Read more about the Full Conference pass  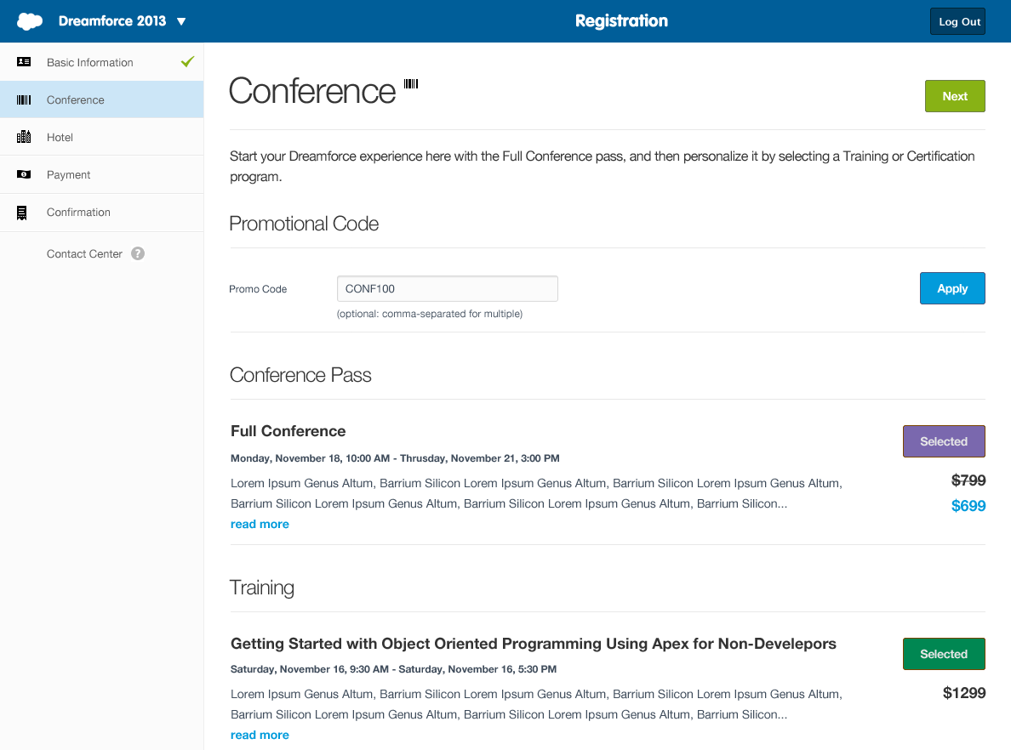point(260,524)
